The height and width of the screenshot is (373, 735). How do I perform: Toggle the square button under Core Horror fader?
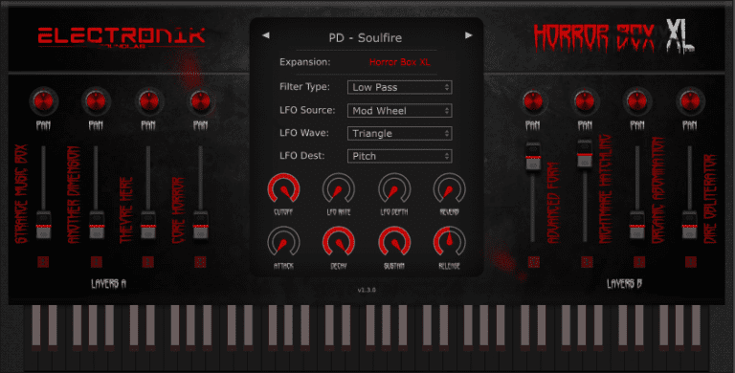pos(200,261)
